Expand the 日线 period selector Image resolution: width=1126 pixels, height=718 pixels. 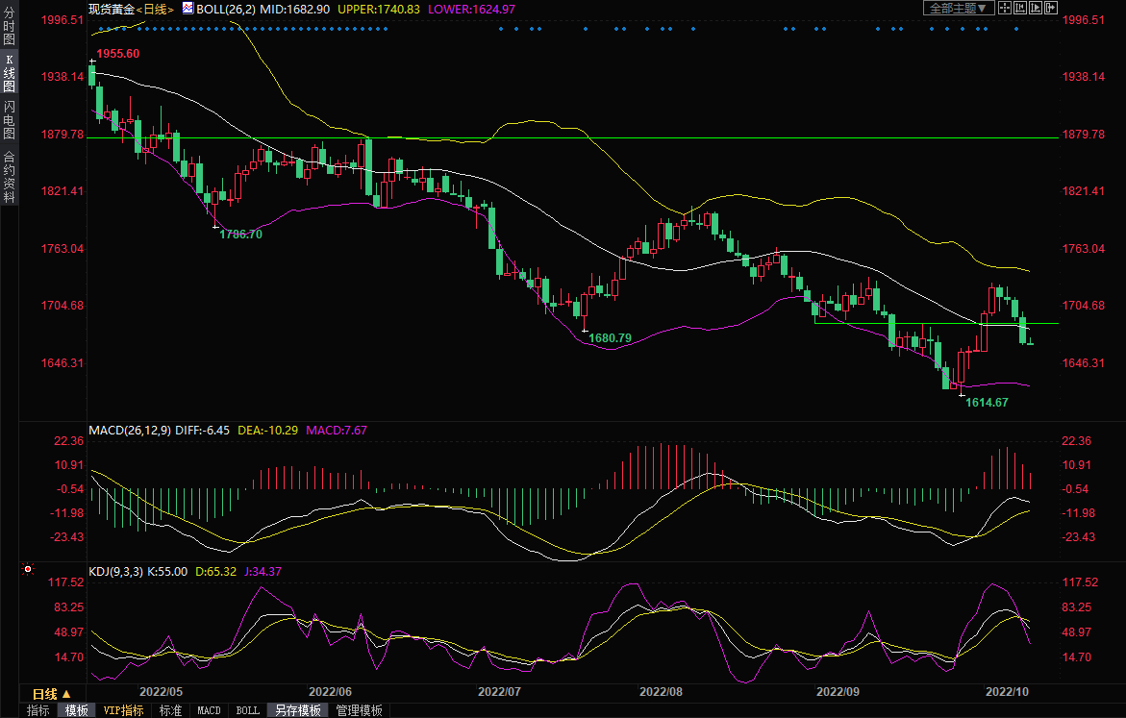pyautogui.click(x=51, y=693)
